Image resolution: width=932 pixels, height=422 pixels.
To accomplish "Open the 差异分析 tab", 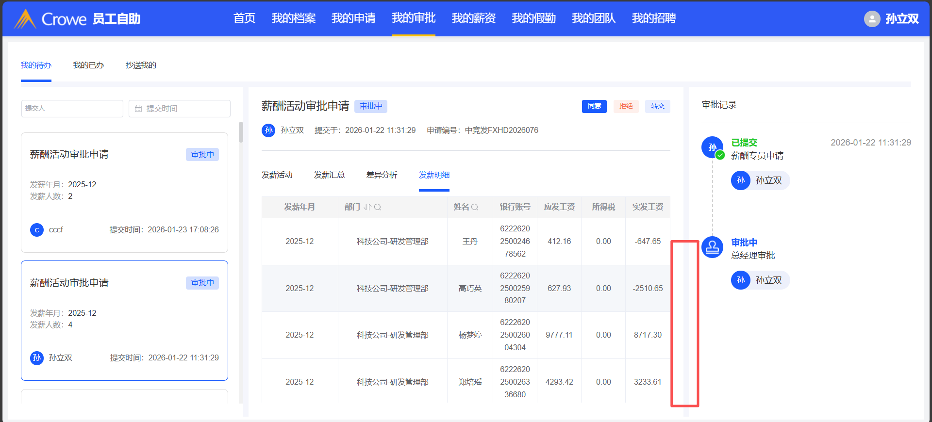I will click(x=382, y=175).
